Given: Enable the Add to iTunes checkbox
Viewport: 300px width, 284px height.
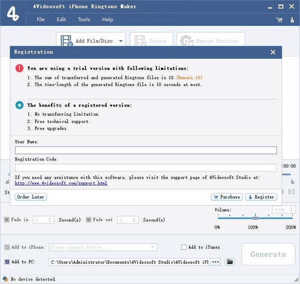Looking at the screenshot, I should pyautogui.click(x=183, y=247).
